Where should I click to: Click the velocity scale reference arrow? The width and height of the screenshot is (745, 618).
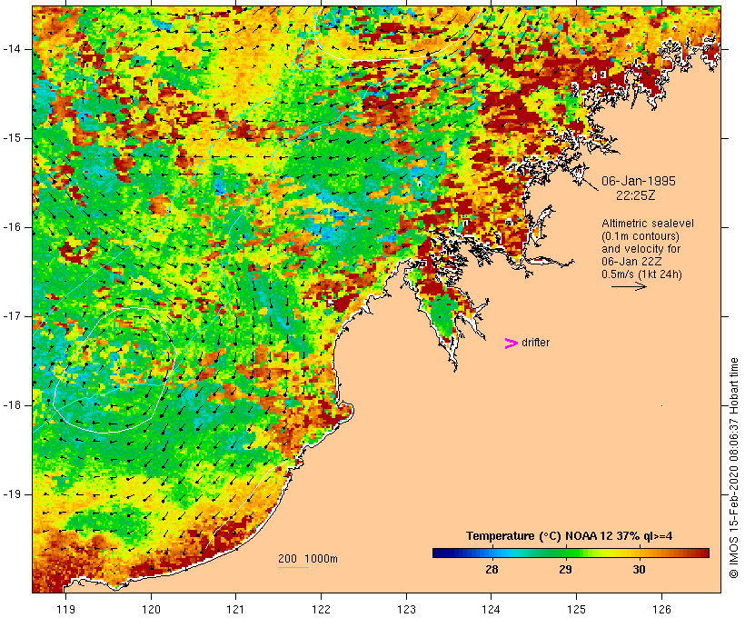pyautogui.click(x=629, y=286)
